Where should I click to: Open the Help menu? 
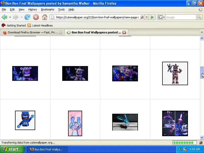pyautogui.click(x=71, y=9)
